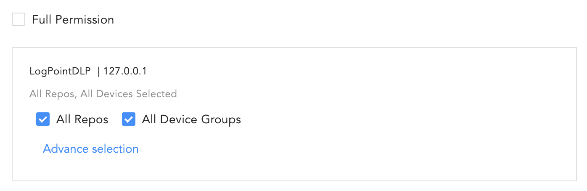This screenshot has width=587, height=191.
Task: Click the 'All Repos, All Devices Selected' summary
Action: pos(103,93)
